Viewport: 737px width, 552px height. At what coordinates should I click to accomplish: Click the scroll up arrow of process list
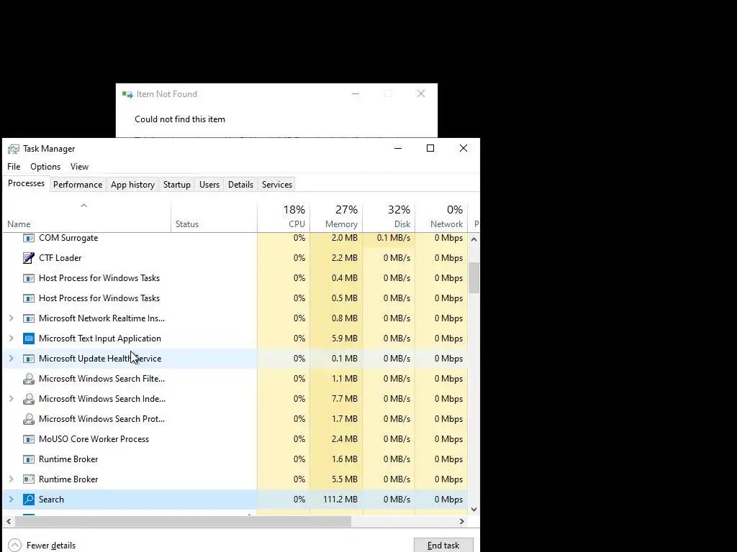(x=474, y=239)
